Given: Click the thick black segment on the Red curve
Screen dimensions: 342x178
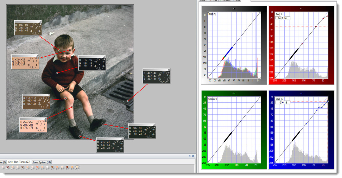Looking at the screenshot, I should (294, 54).
